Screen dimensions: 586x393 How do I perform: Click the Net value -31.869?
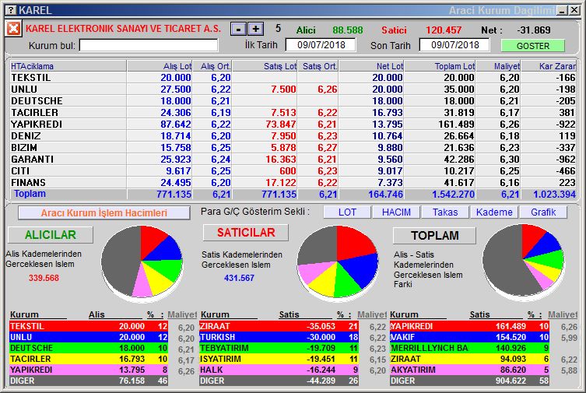(534, 30)
